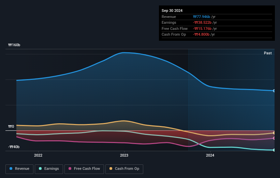This screenshot has height=178, width=280.
Task: Toggle the Revenue legend button
Action: click(x=19, y=169)
